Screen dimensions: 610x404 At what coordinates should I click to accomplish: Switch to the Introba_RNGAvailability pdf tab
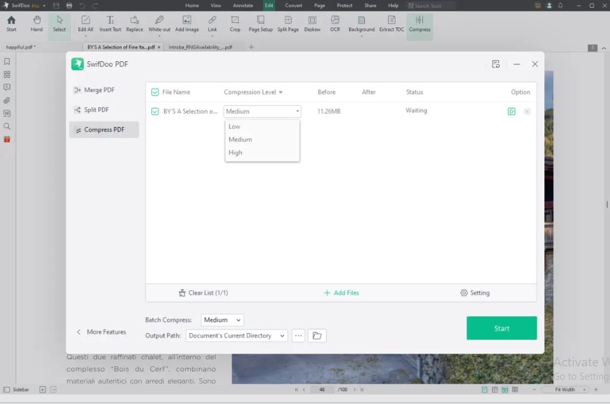200,47
